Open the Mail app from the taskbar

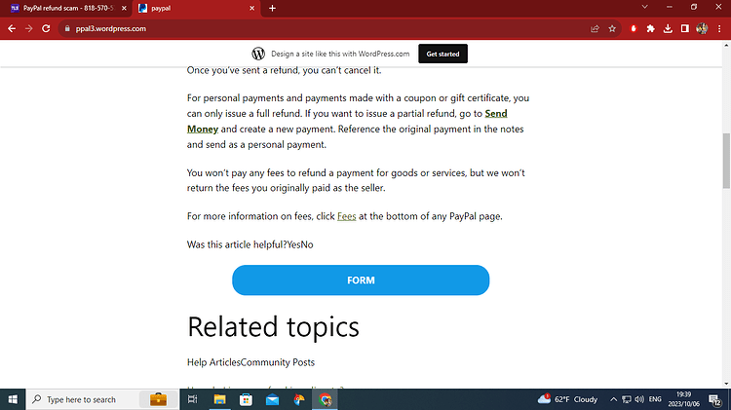(x=272, y=399)
